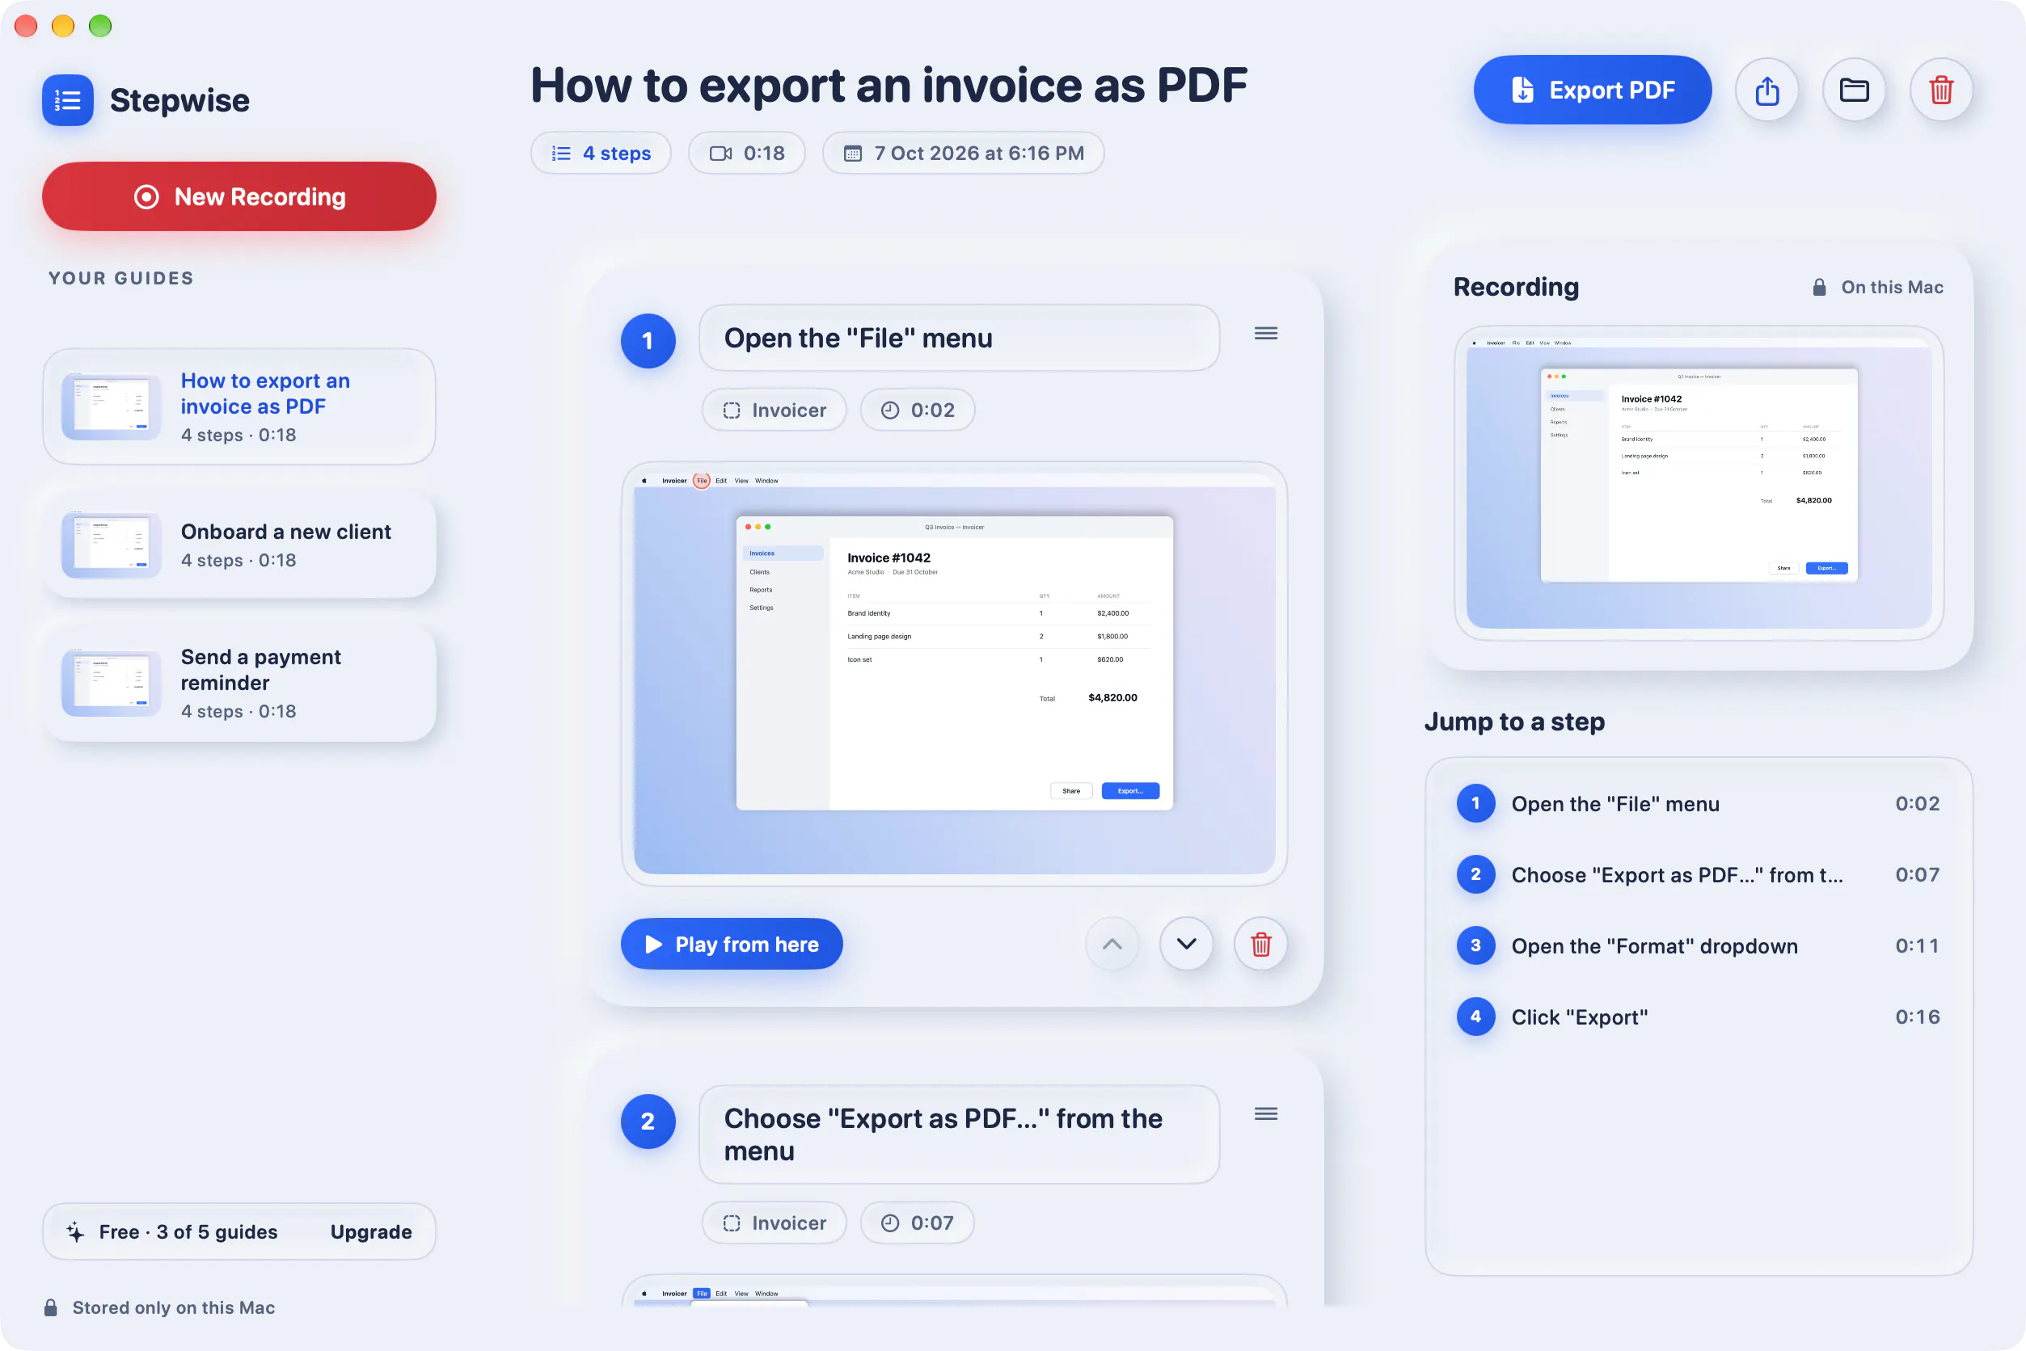Click the share icon in the header
Viewport: 2026px width, 1351px height.
click(1766, 90)
